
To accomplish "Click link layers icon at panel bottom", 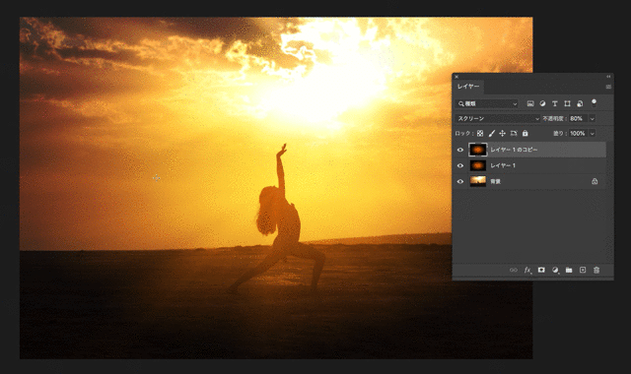I will (x=514, y=270).
